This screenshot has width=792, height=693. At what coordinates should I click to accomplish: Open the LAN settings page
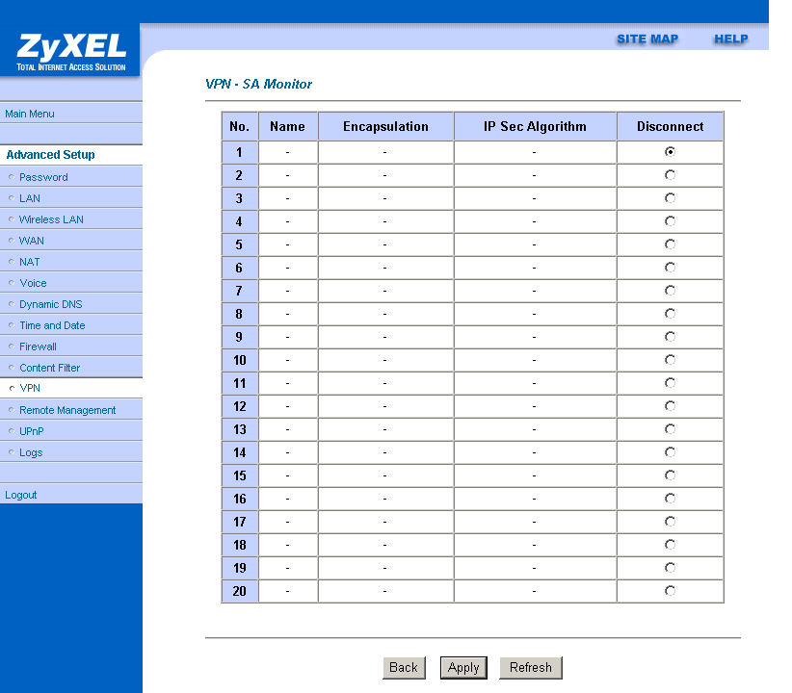[x=30, y=198]
